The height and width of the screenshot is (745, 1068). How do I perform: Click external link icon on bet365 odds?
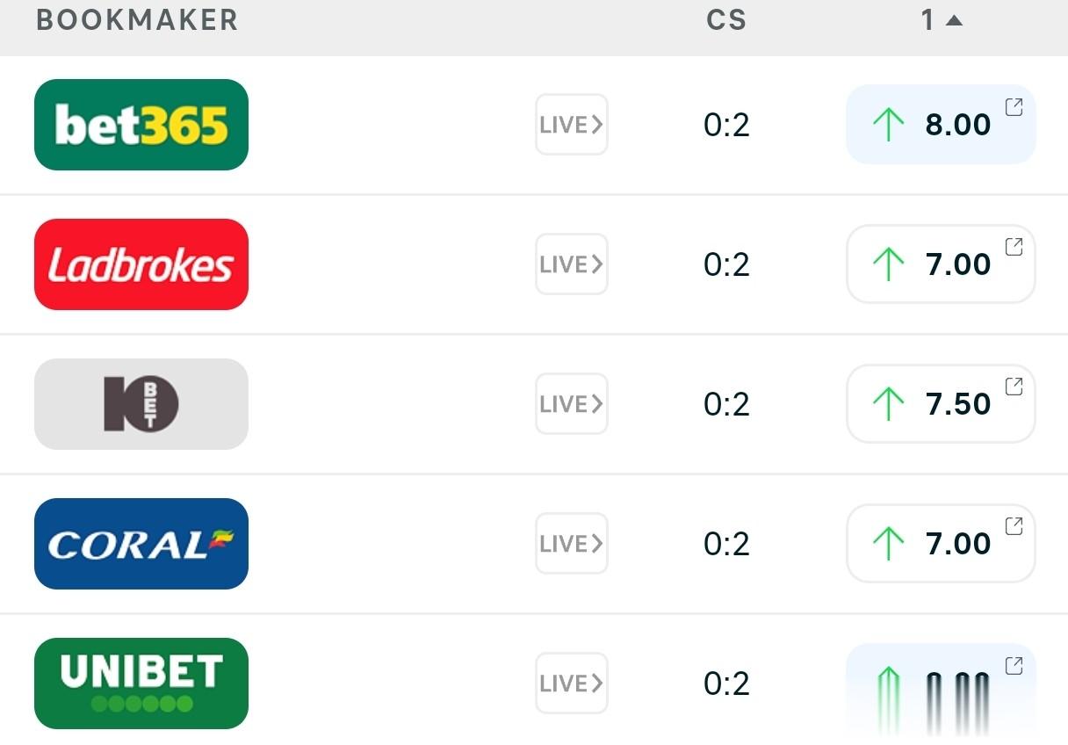coord(1014,107)
